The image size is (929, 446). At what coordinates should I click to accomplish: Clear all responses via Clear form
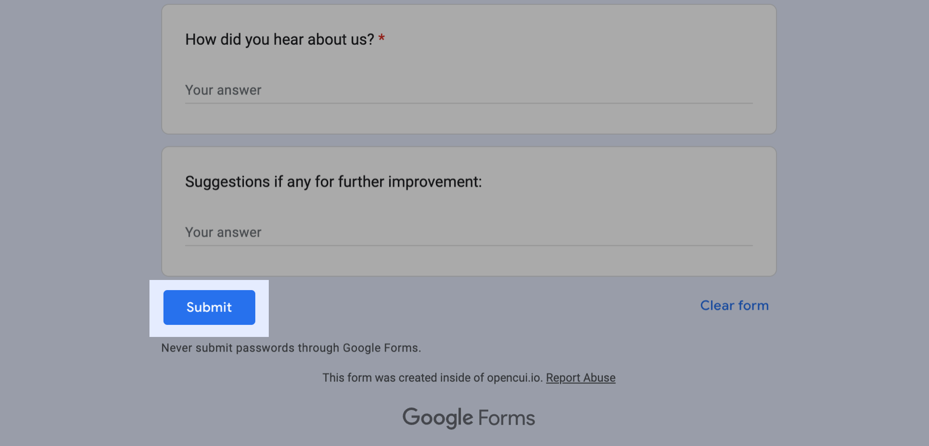pos(734,305)
